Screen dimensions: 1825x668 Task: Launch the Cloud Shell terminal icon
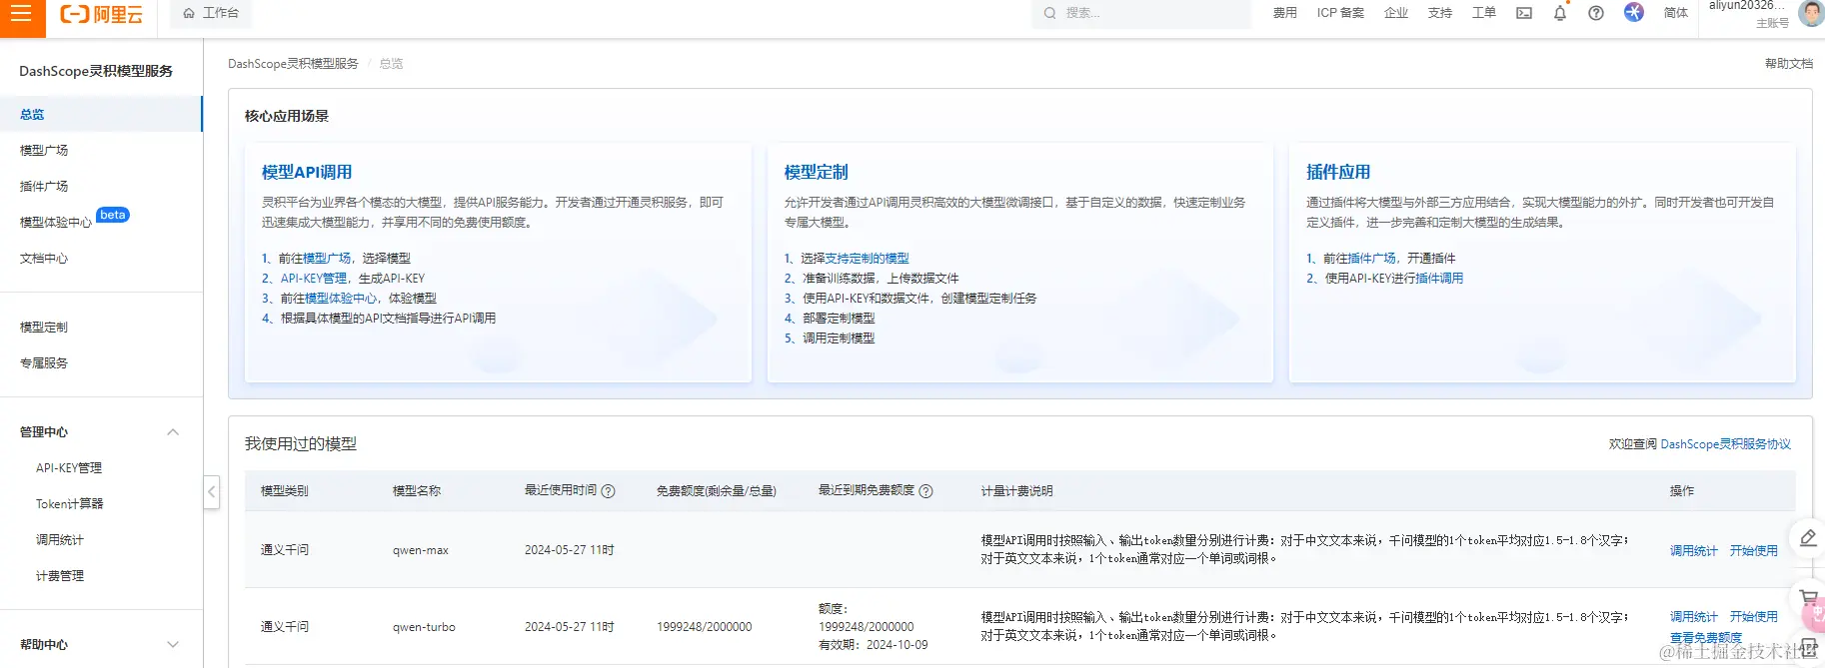click(x=1524, y=13)
